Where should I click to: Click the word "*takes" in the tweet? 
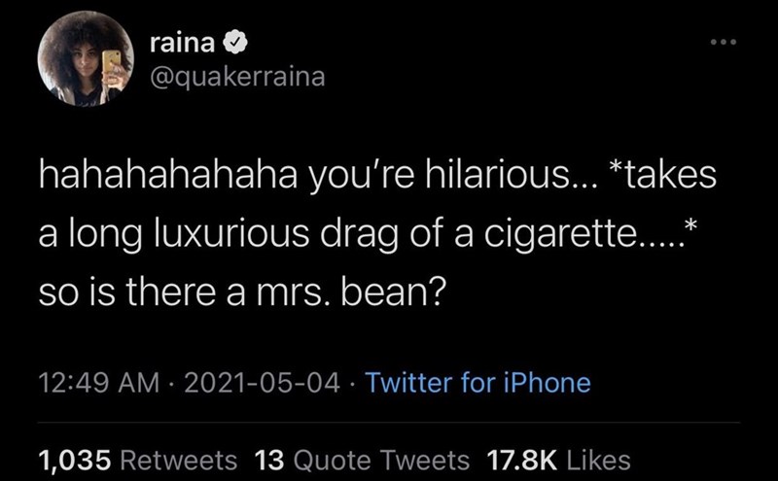659,177
